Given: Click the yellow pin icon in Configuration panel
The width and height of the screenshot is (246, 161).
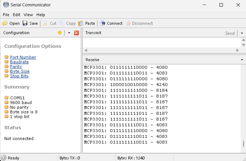Looking at the screenshot, I should click(60, 33).
